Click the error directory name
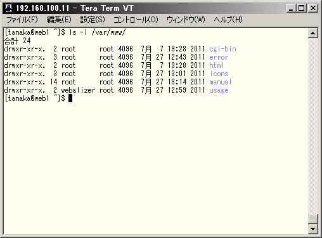The image size is (322, 238). [219, 57]
